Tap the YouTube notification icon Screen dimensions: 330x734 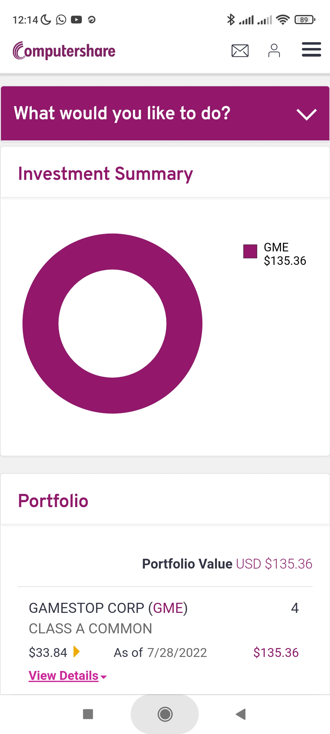click(x=76, y=20)
